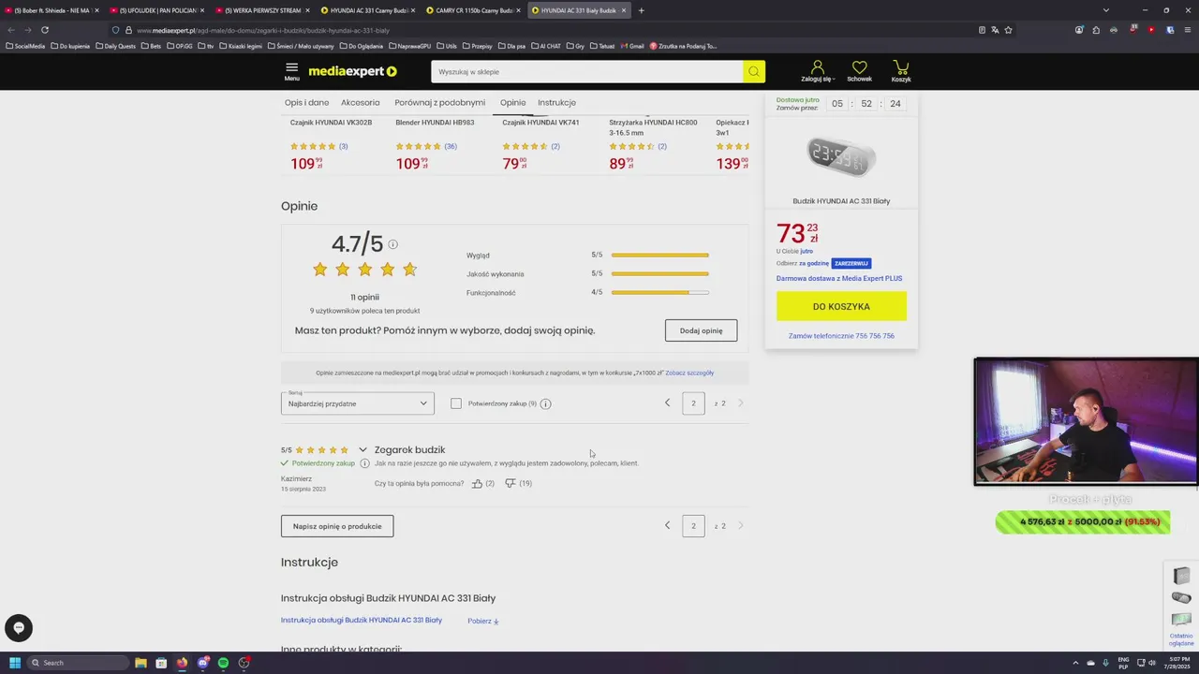Click the thumbs up icon on Kazimierz review
The width and height of the screenshot is (1199, 674).
(x=477, y=483)
